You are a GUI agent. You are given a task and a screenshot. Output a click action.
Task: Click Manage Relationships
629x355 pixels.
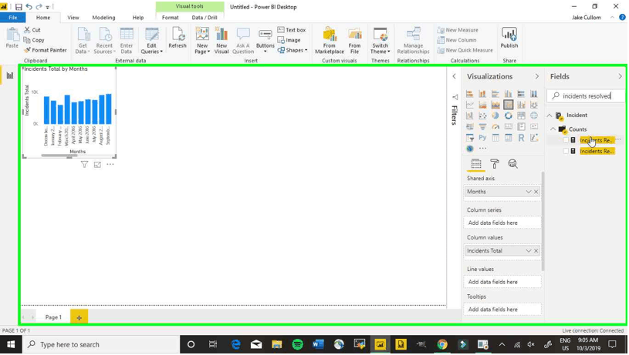413,40
